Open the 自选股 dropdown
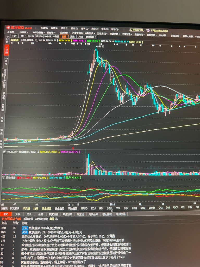The image size is (200, 267). [x=24, y=32]
